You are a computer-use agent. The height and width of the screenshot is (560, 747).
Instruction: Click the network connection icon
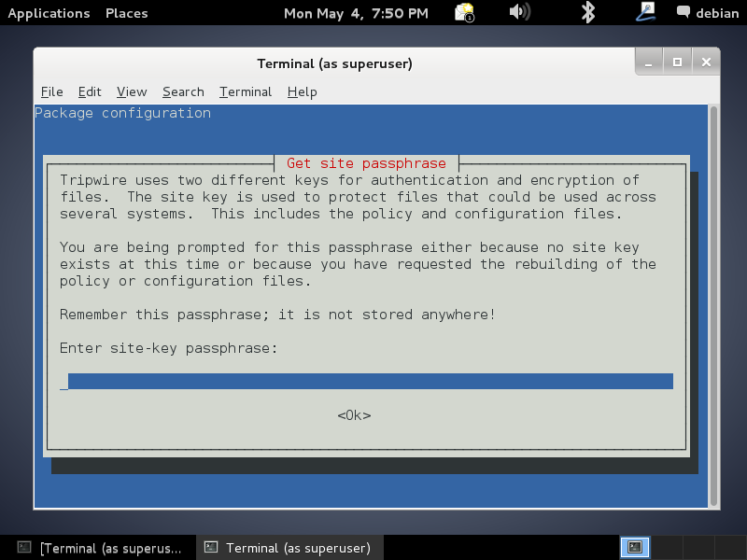[x=646, y=11]
